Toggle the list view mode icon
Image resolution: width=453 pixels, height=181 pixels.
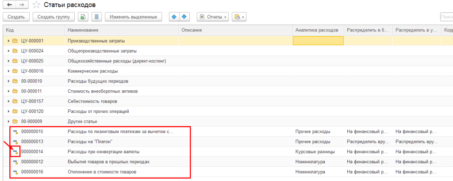[97, 17]
